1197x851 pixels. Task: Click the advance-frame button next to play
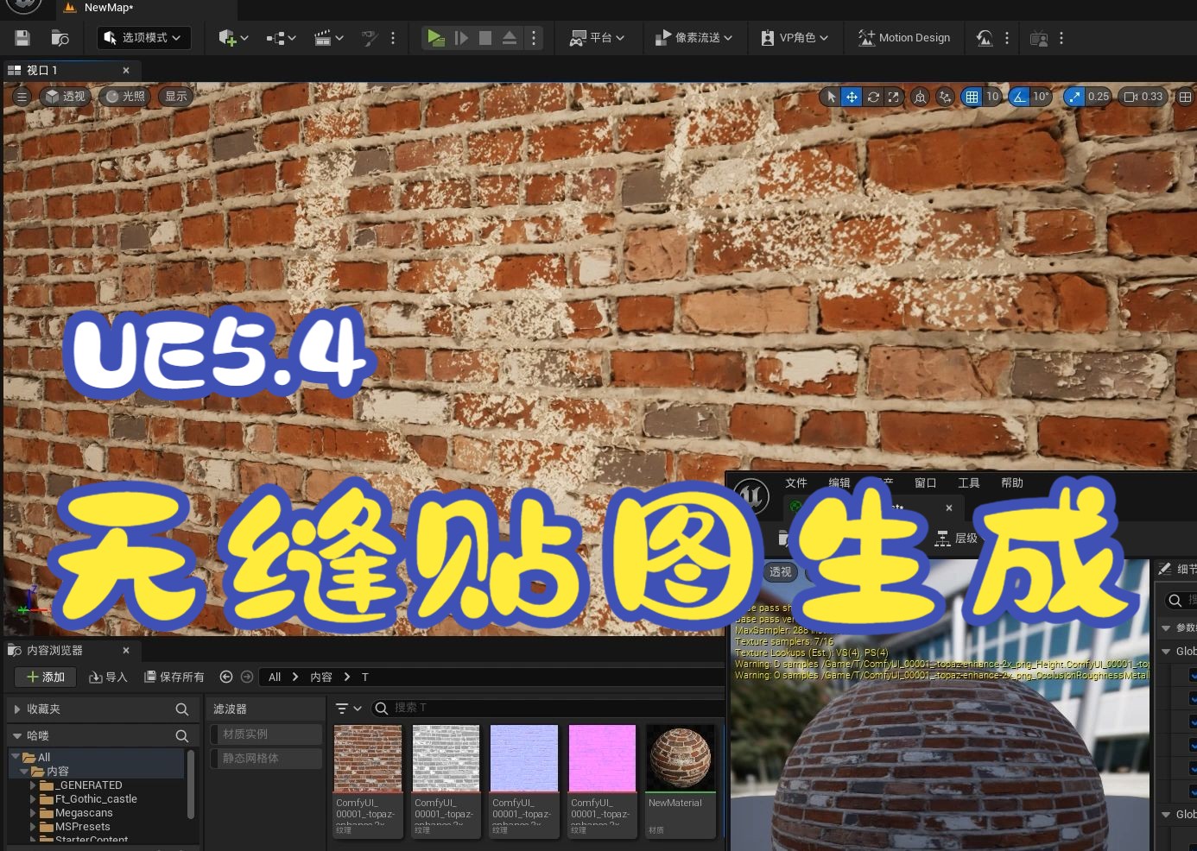[461, 38]
